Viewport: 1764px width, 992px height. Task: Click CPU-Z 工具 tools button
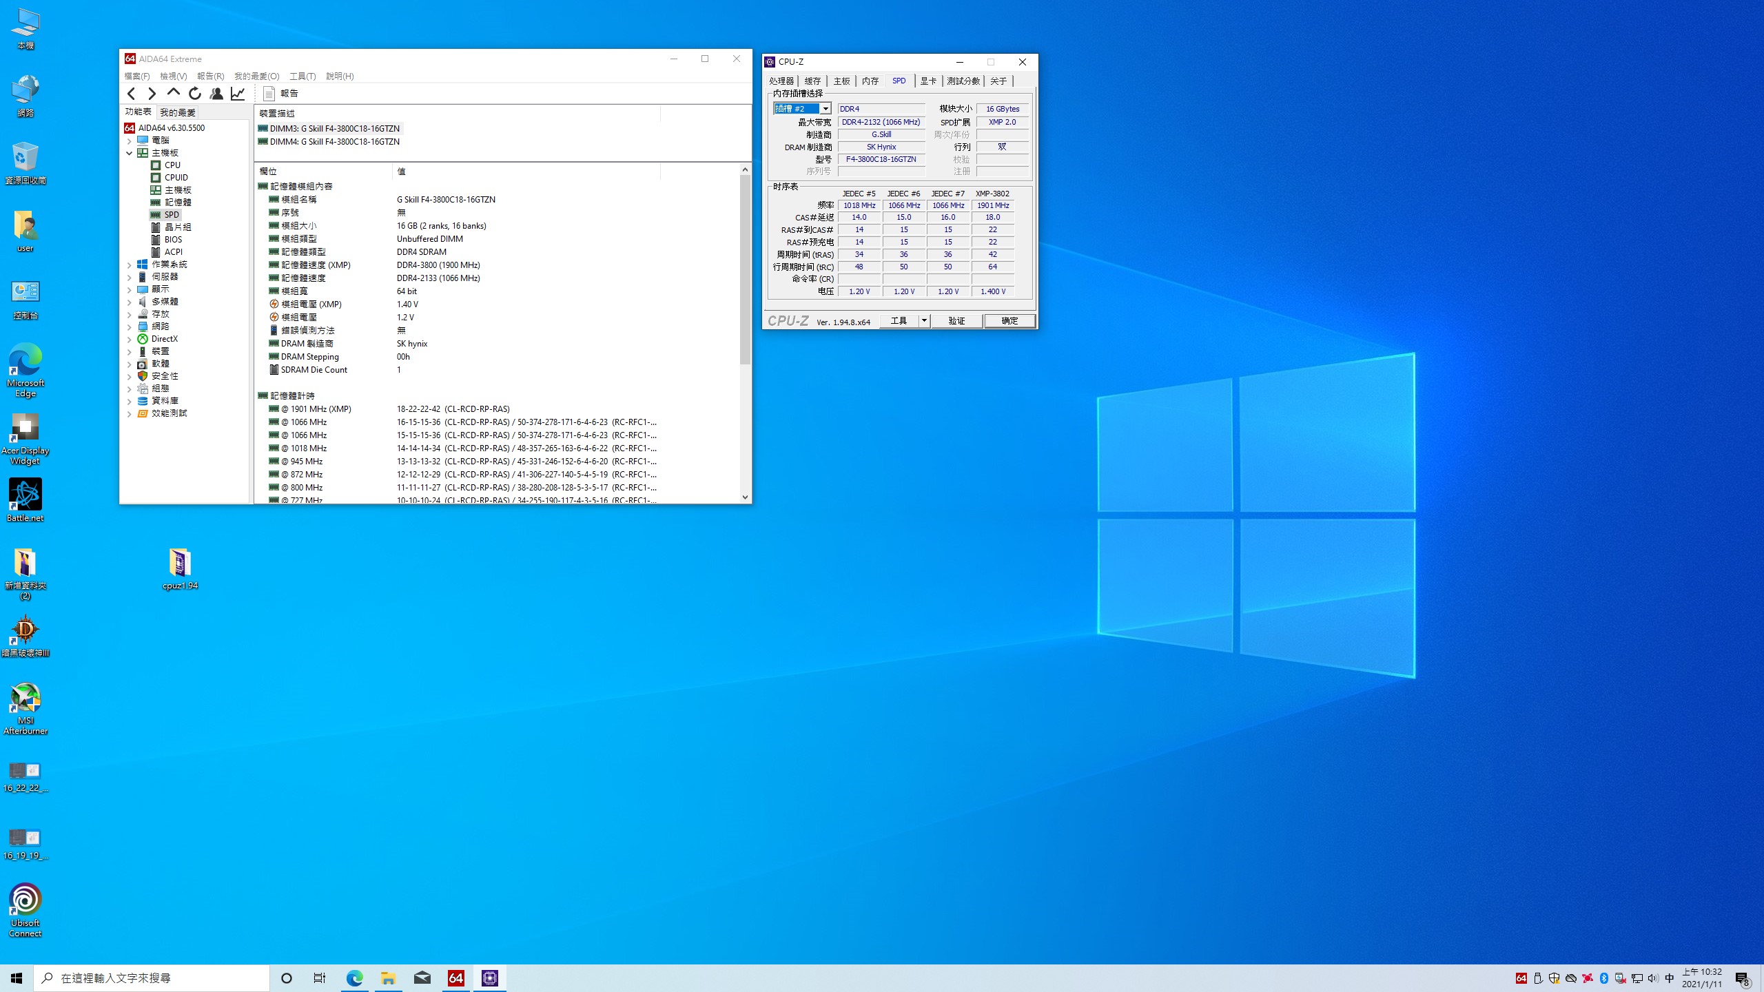899,321
